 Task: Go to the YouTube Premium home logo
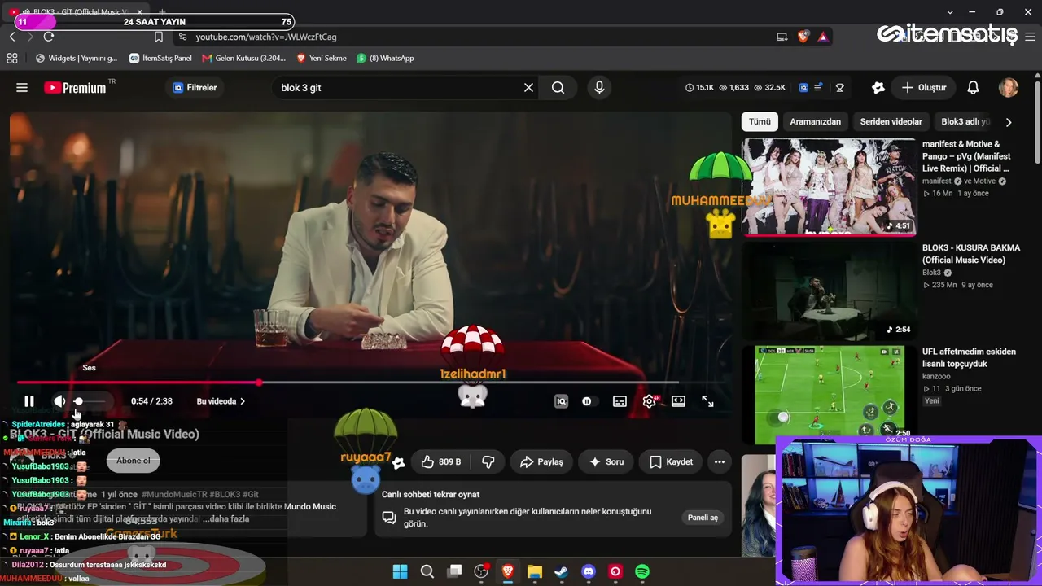coord(75,88)
